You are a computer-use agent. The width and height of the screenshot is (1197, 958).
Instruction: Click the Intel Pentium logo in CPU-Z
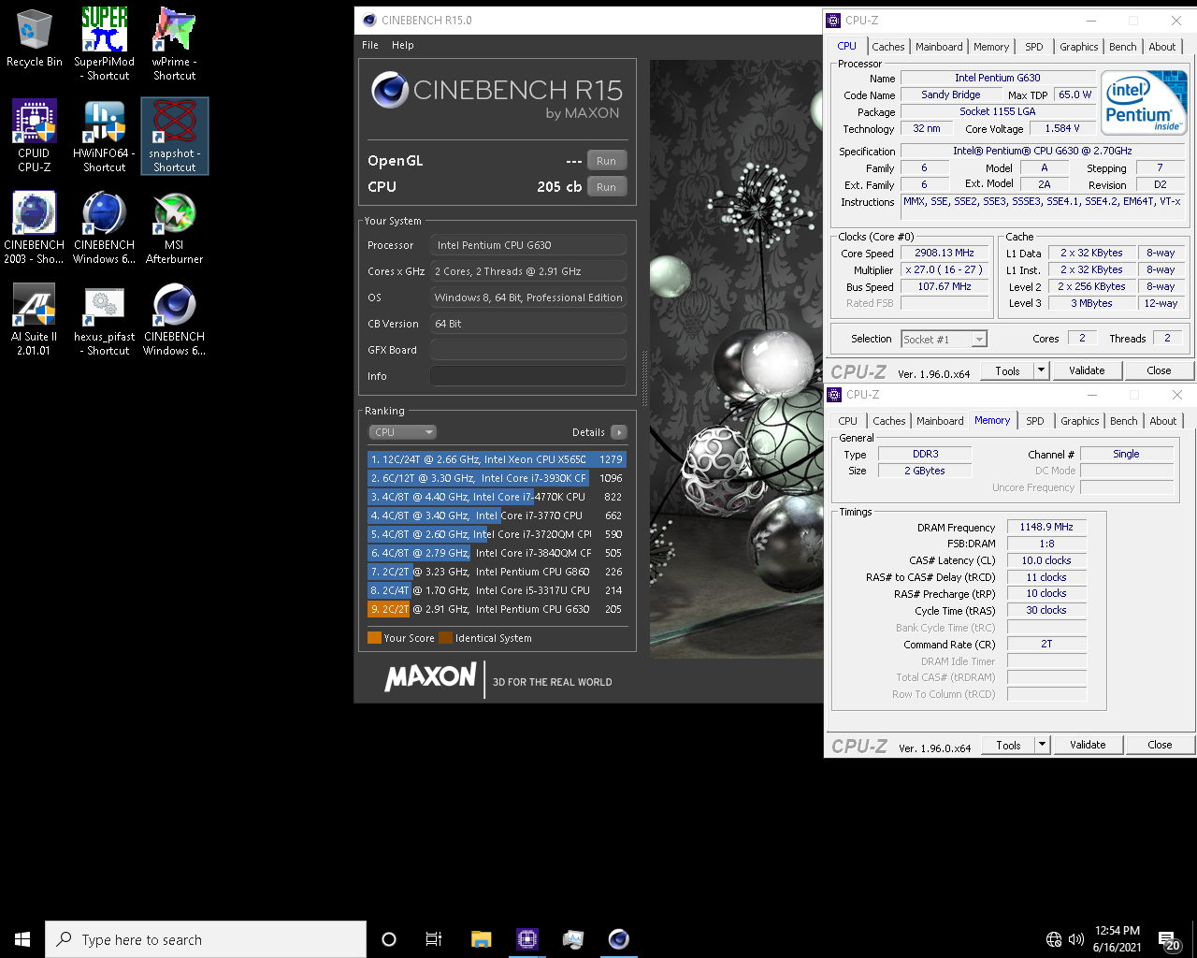pyautogui.click(x=1143, y=103)
